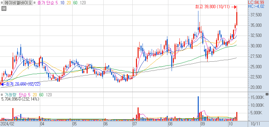Click the 06 month label on date axis
The height and width of the screenshot is (127, 269).
pos(106,124)
